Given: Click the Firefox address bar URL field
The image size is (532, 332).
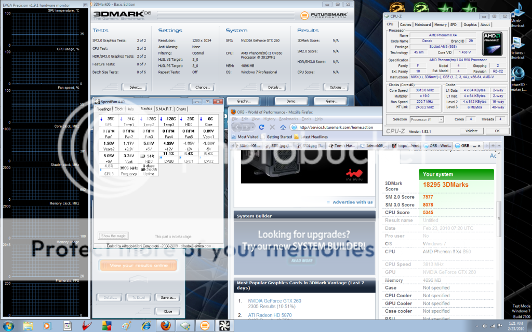Looking at the screenshot, I should click(x=336, y=128).
